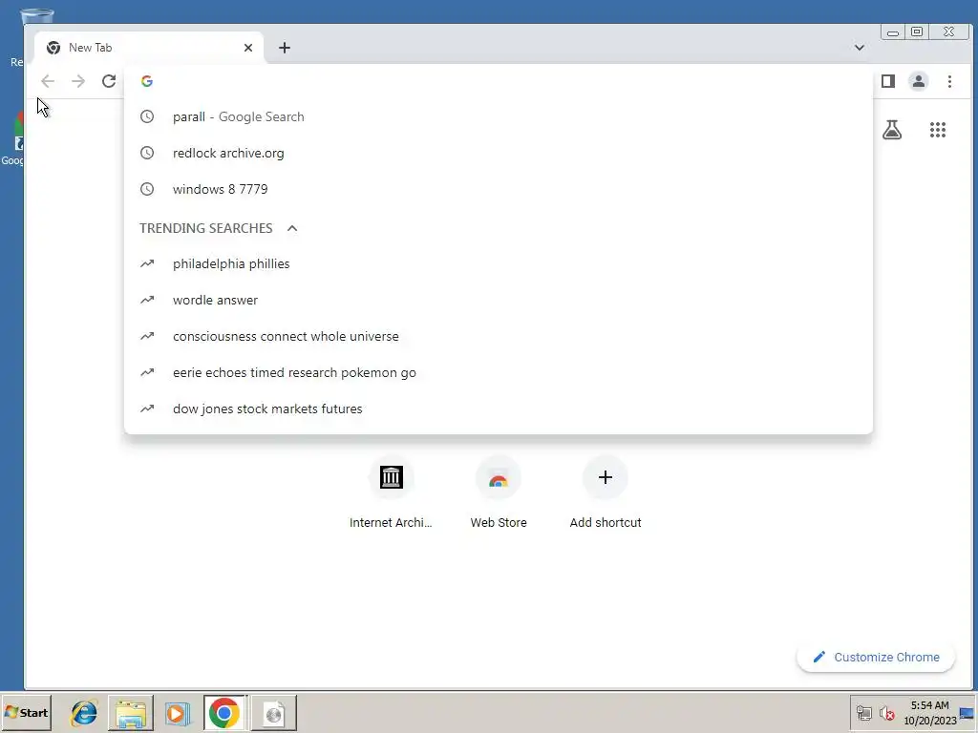
Task: Select the New Tab tab
Action: pos(148,48)
